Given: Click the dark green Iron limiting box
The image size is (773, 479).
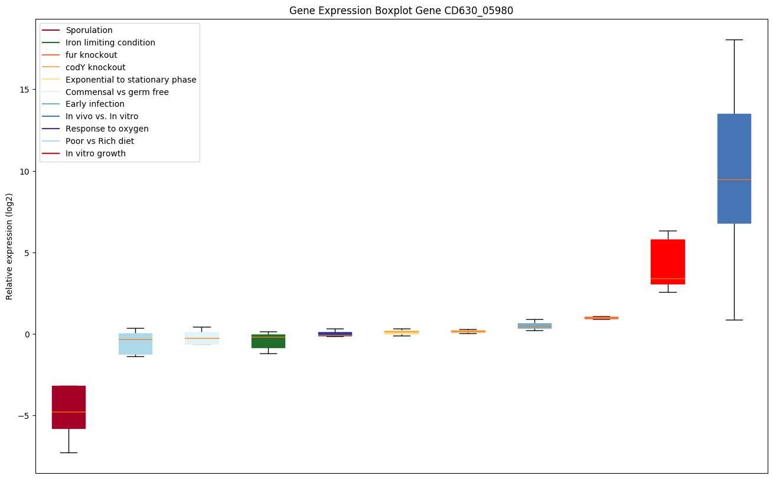Looking at the screenshot, I should (268, 342).
